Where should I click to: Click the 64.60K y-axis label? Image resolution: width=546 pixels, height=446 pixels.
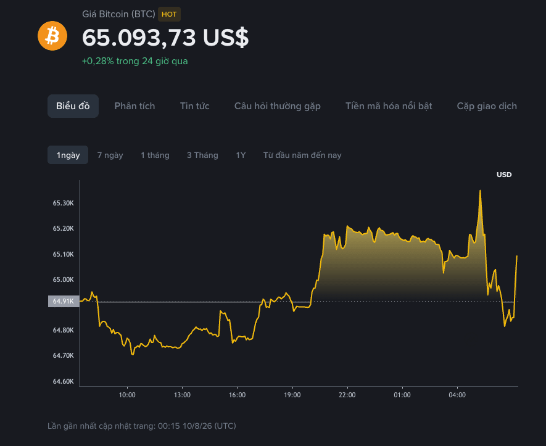(64, 381)
